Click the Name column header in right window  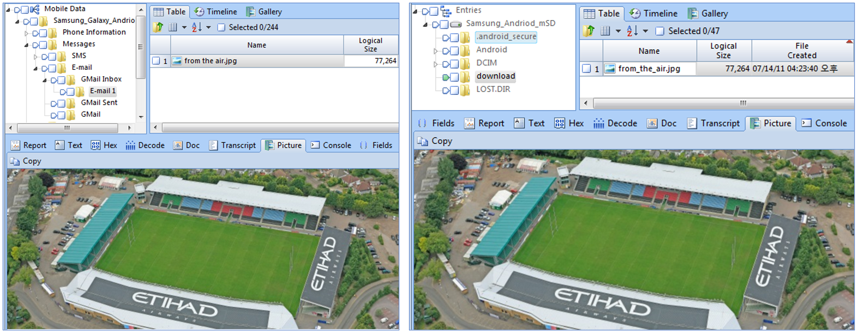[649, 51]
